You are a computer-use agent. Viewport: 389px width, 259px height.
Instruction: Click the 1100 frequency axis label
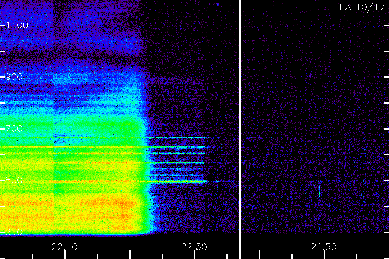click(x=17, y=25)
